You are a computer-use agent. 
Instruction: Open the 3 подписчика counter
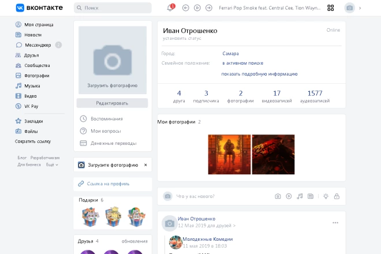coord(206,96)
